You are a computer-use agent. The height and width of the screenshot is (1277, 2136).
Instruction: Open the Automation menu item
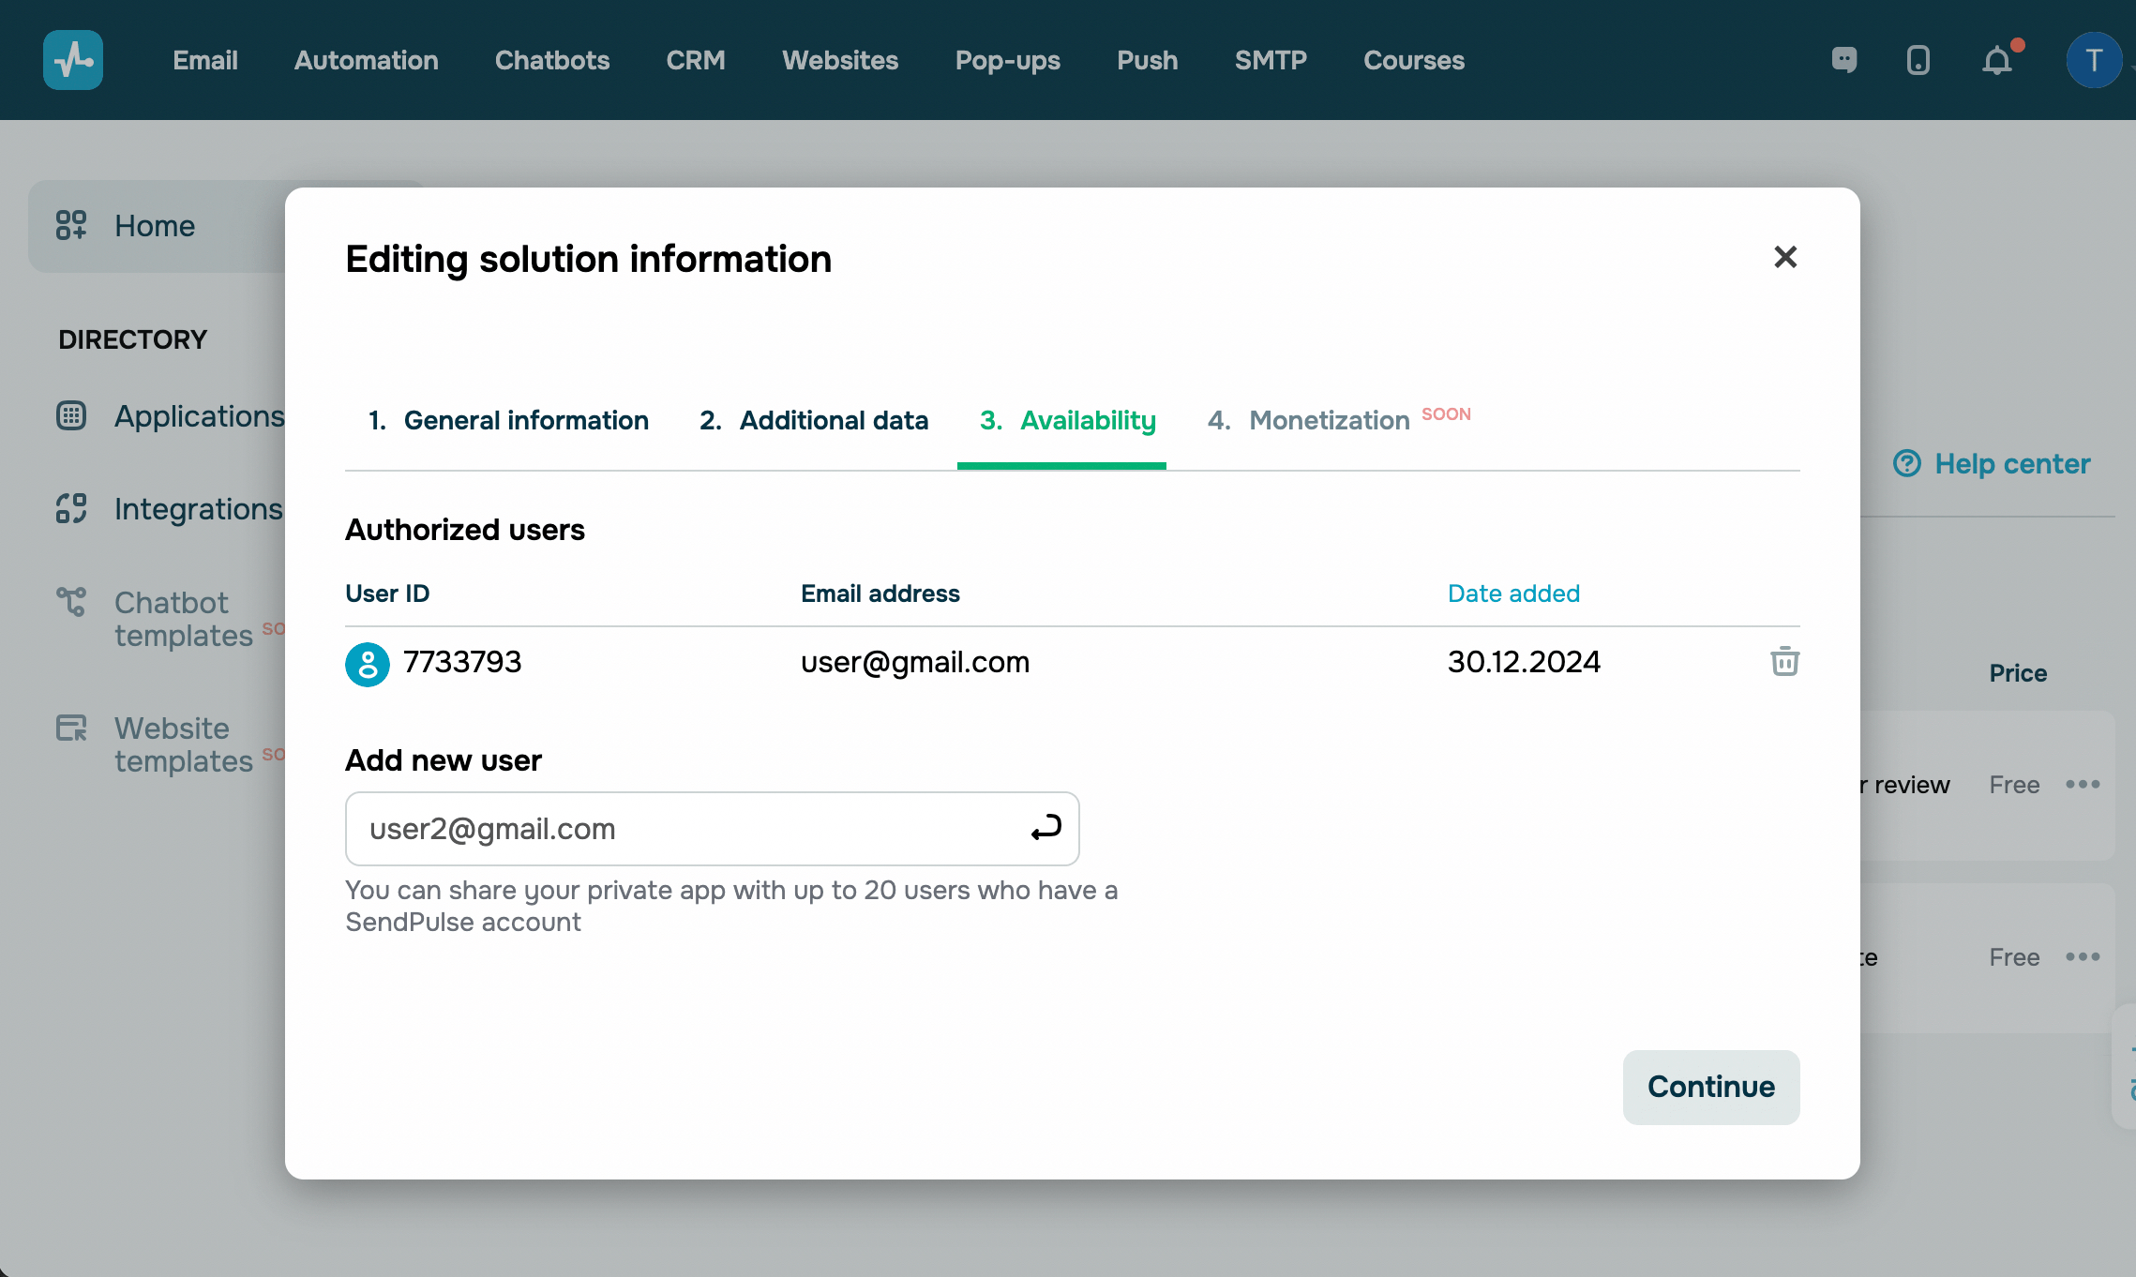pyautogui.click(x=366, y=60)
